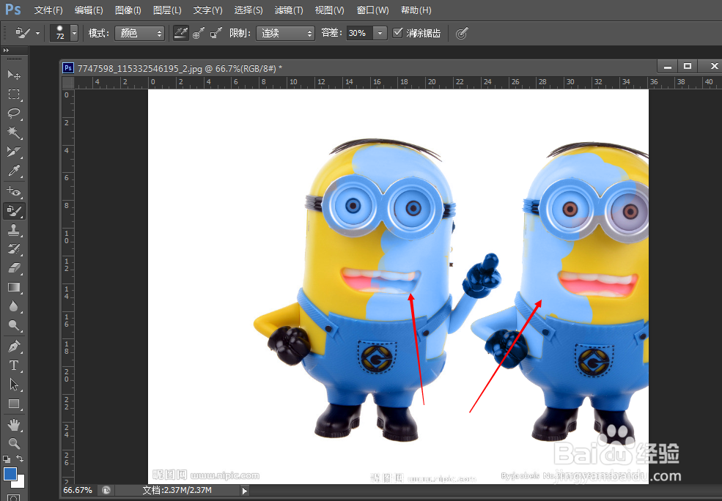This screenshot has width=722, height=501.
Task: Toggle the 消除锯齿 anti-alias checkbox
Action: (397, 33)
